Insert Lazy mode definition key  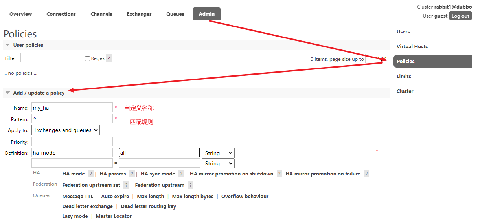tap(75, 216)
